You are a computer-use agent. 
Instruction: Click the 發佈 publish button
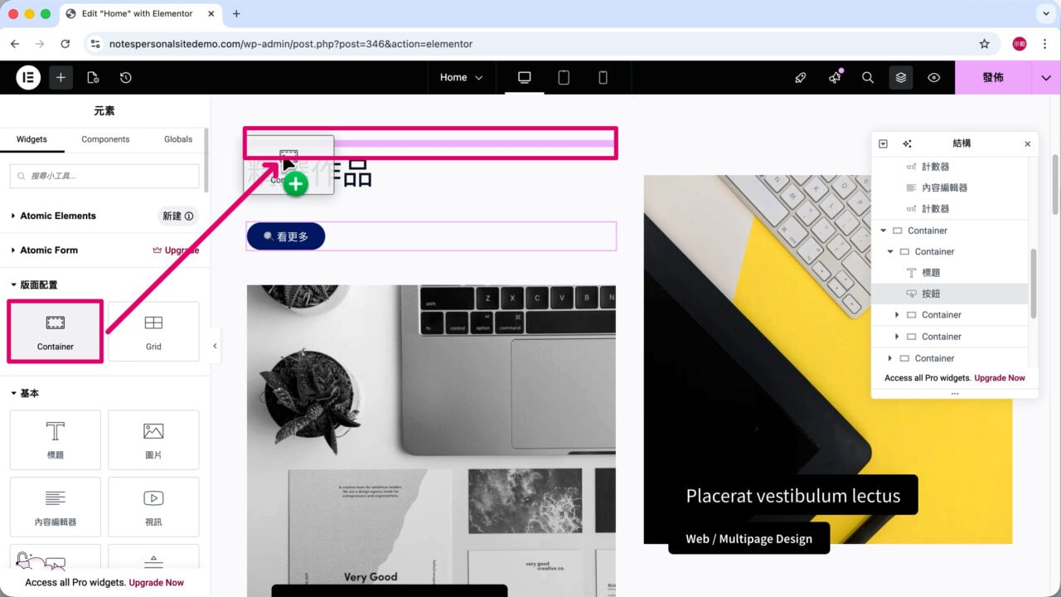tap(993, 77)
